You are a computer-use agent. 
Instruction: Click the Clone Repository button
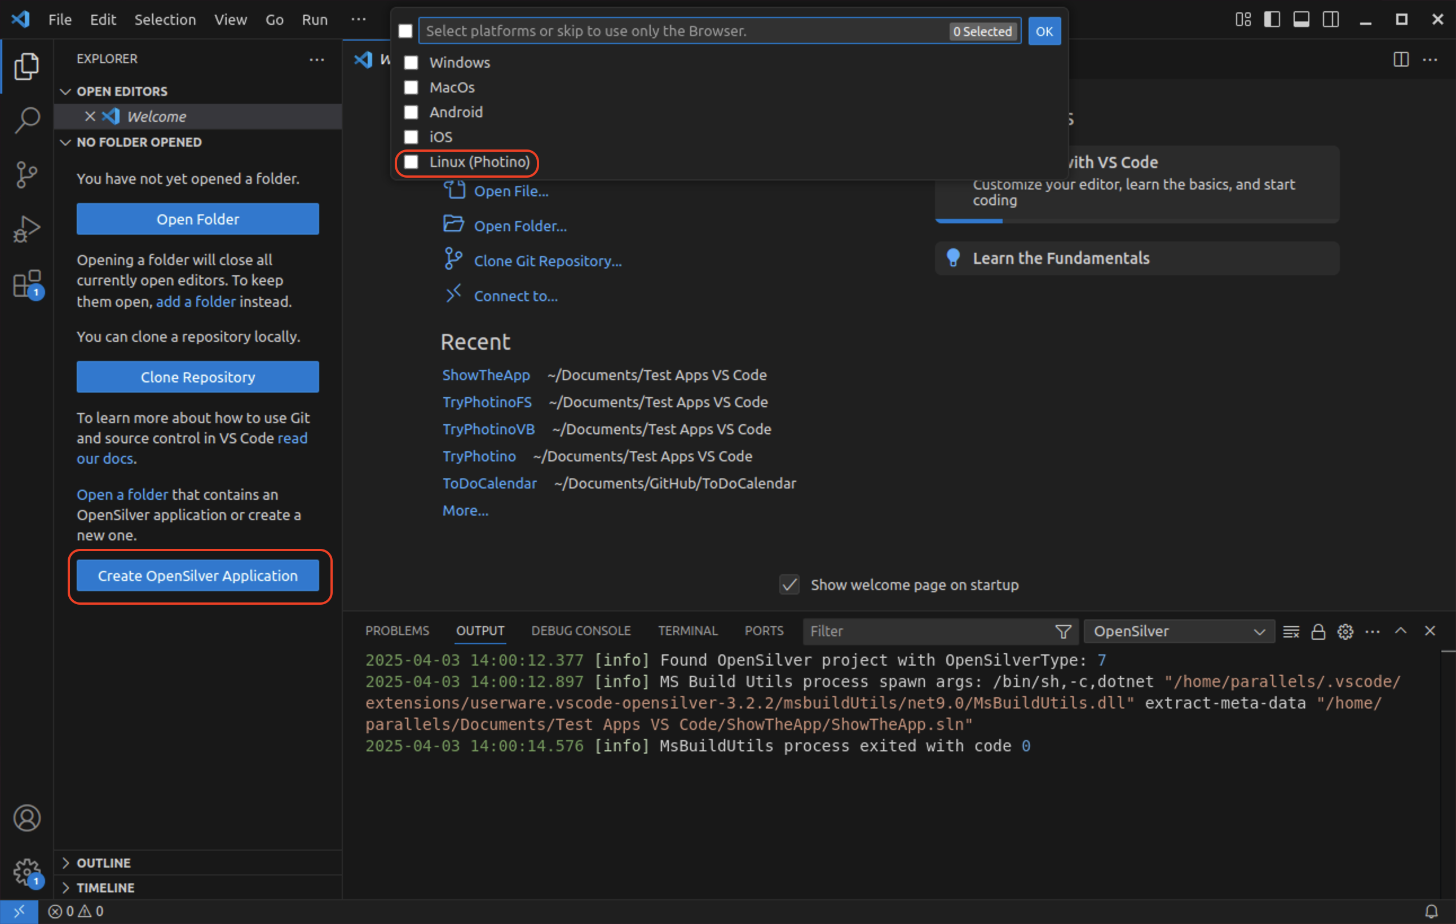pos(198,377)
